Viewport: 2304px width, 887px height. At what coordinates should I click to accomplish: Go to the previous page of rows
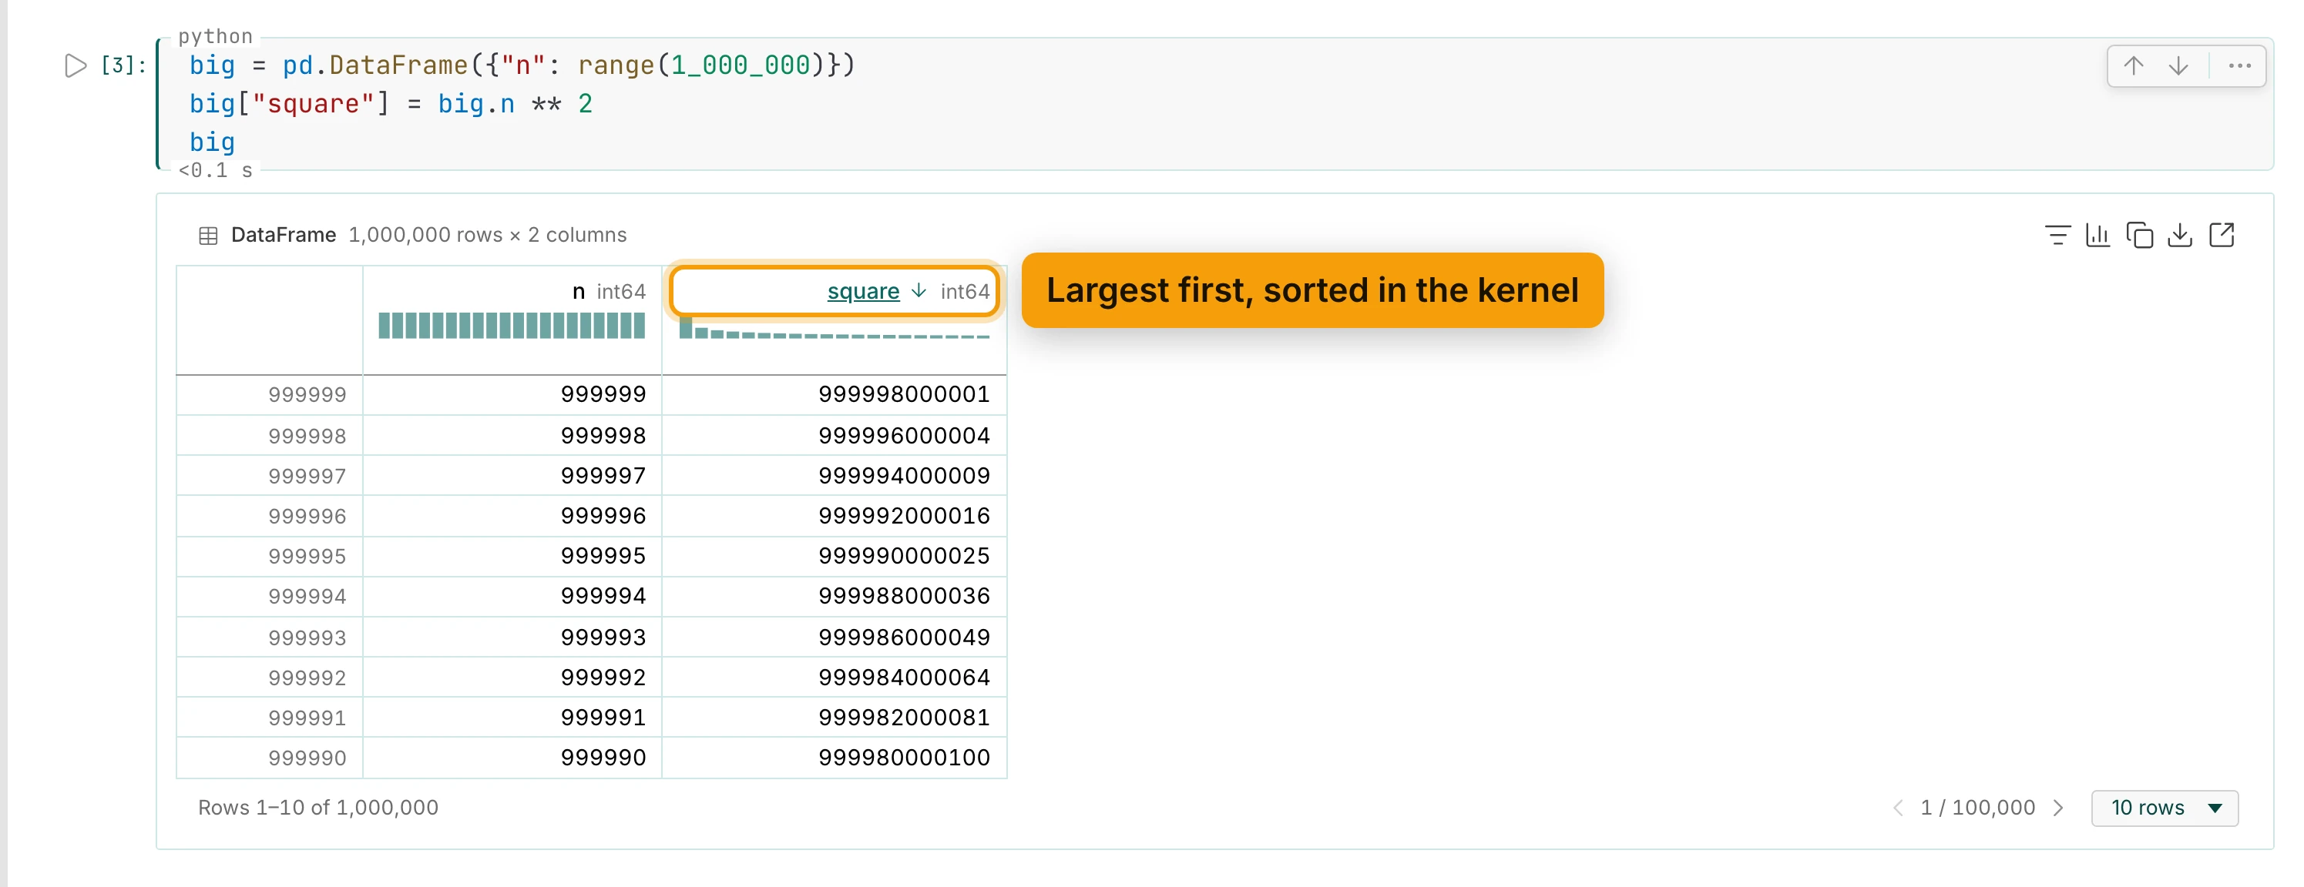[x=1898, y=808]
